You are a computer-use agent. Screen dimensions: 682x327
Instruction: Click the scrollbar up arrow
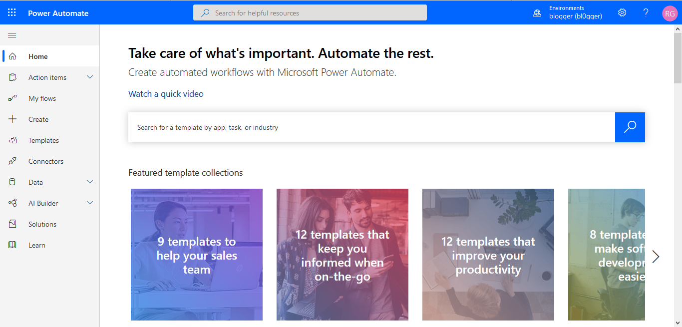[x=678, y=28]
